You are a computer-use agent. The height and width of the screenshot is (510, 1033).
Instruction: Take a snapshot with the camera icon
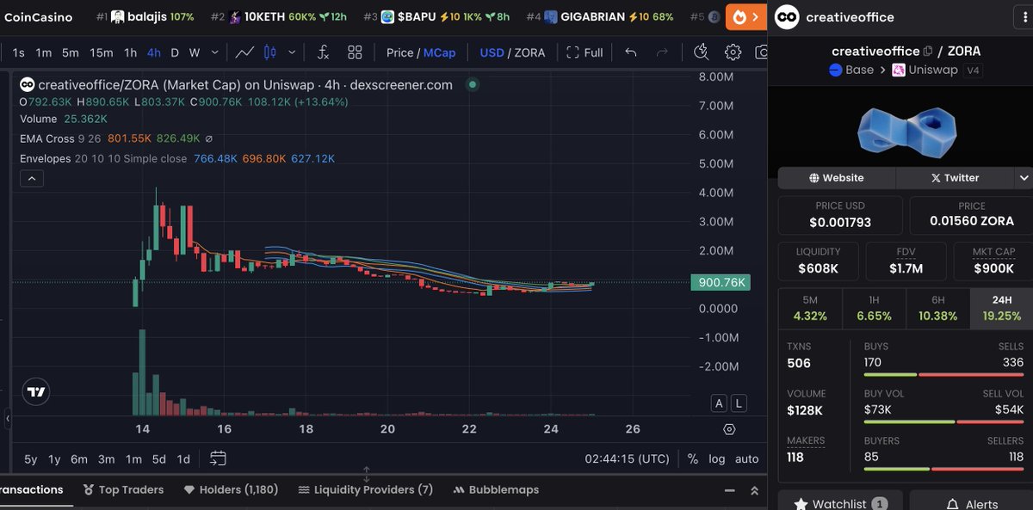coord(761,52)
